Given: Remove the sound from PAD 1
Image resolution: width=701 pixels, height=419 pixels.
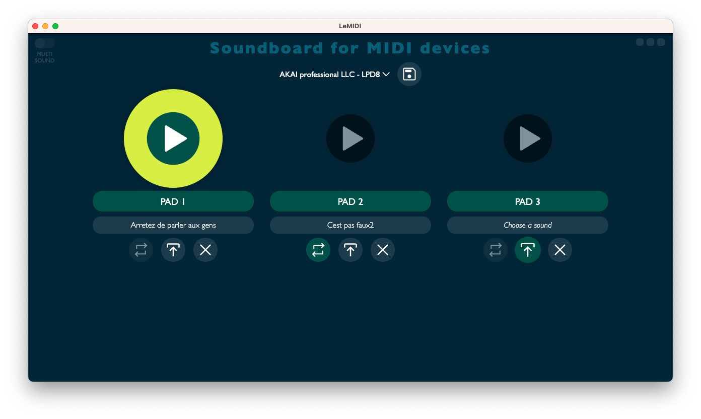Looking at the screenshot, I should (x=205, y=250).
